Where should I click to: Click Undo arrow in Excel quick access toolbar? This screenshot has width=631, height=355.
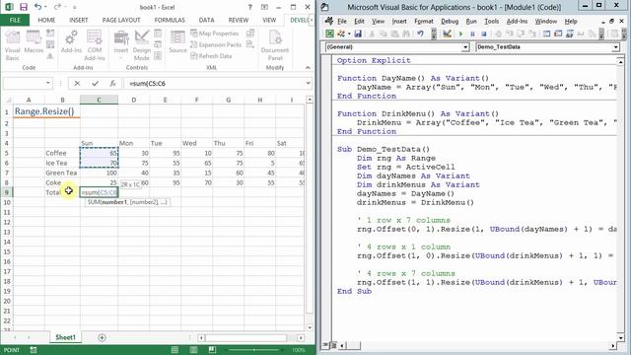pyautogui.click(x=37, y=7)
